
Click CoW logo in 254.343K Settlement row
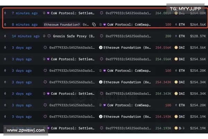point(48,93)
